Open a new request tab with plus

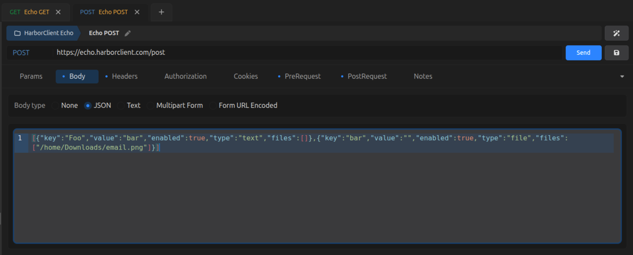(161, 12)
